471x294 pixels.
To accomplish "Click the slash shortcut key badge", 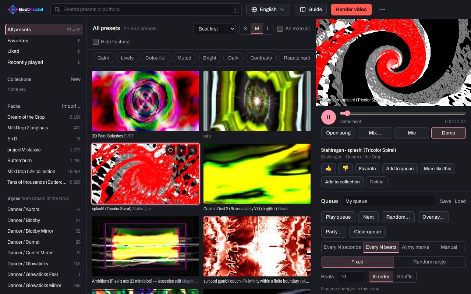I will (235, 10).
